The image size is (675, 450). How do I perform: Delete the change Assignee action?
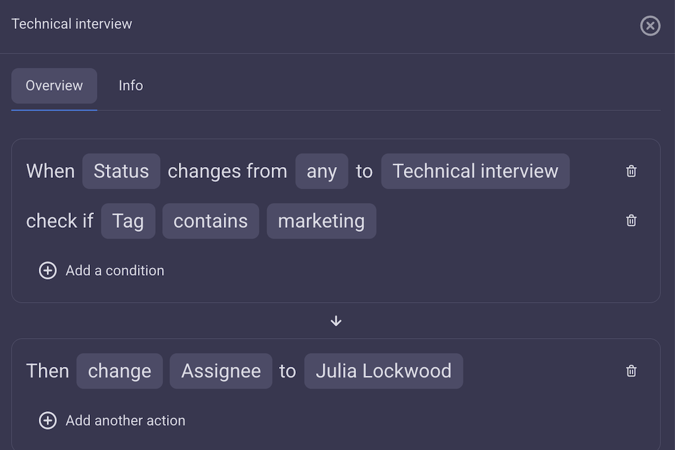coord(631,371)
